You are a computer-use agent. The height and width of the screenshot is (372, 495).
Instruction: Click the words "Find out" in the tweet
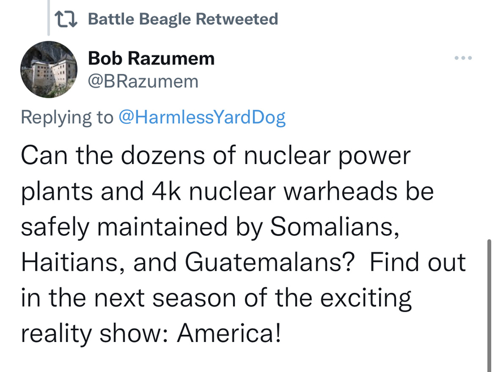click(x=419, y=262)
